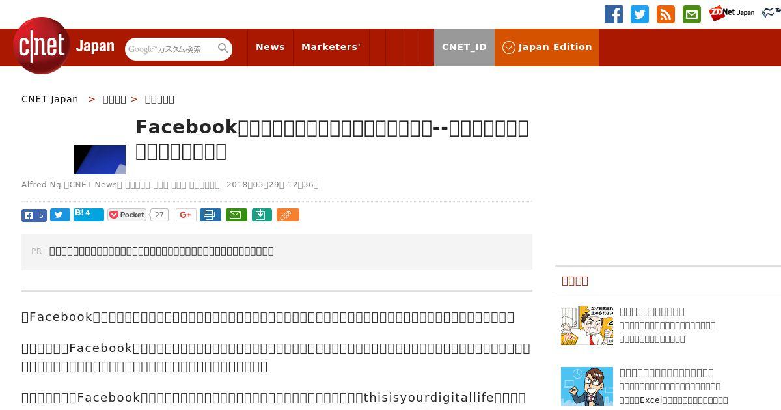Open the Facebook page icon in header

(614, 14)
